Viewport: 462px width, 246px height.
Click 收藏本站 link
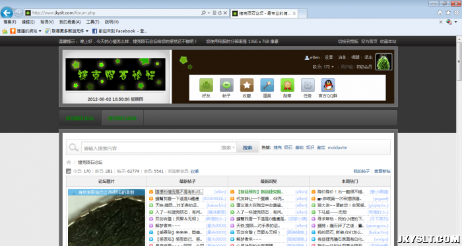[x=388, y=41]
